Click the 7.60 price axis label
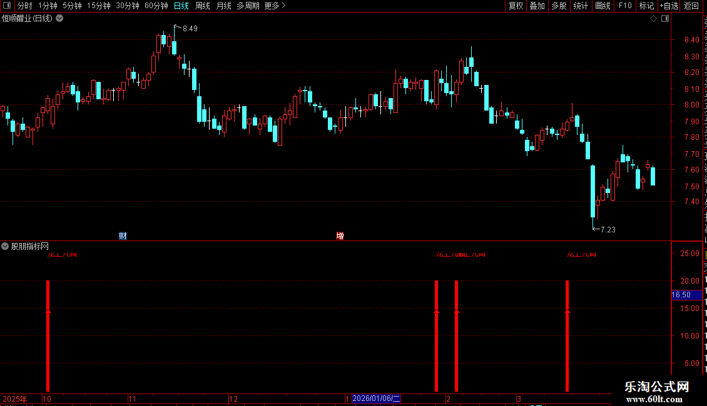Screen dimensions: 707x406 [x=691, y=170]
